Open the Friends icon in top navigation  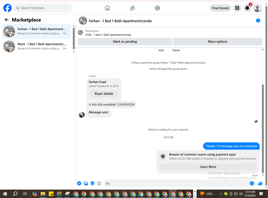click(x=132, y=8)
